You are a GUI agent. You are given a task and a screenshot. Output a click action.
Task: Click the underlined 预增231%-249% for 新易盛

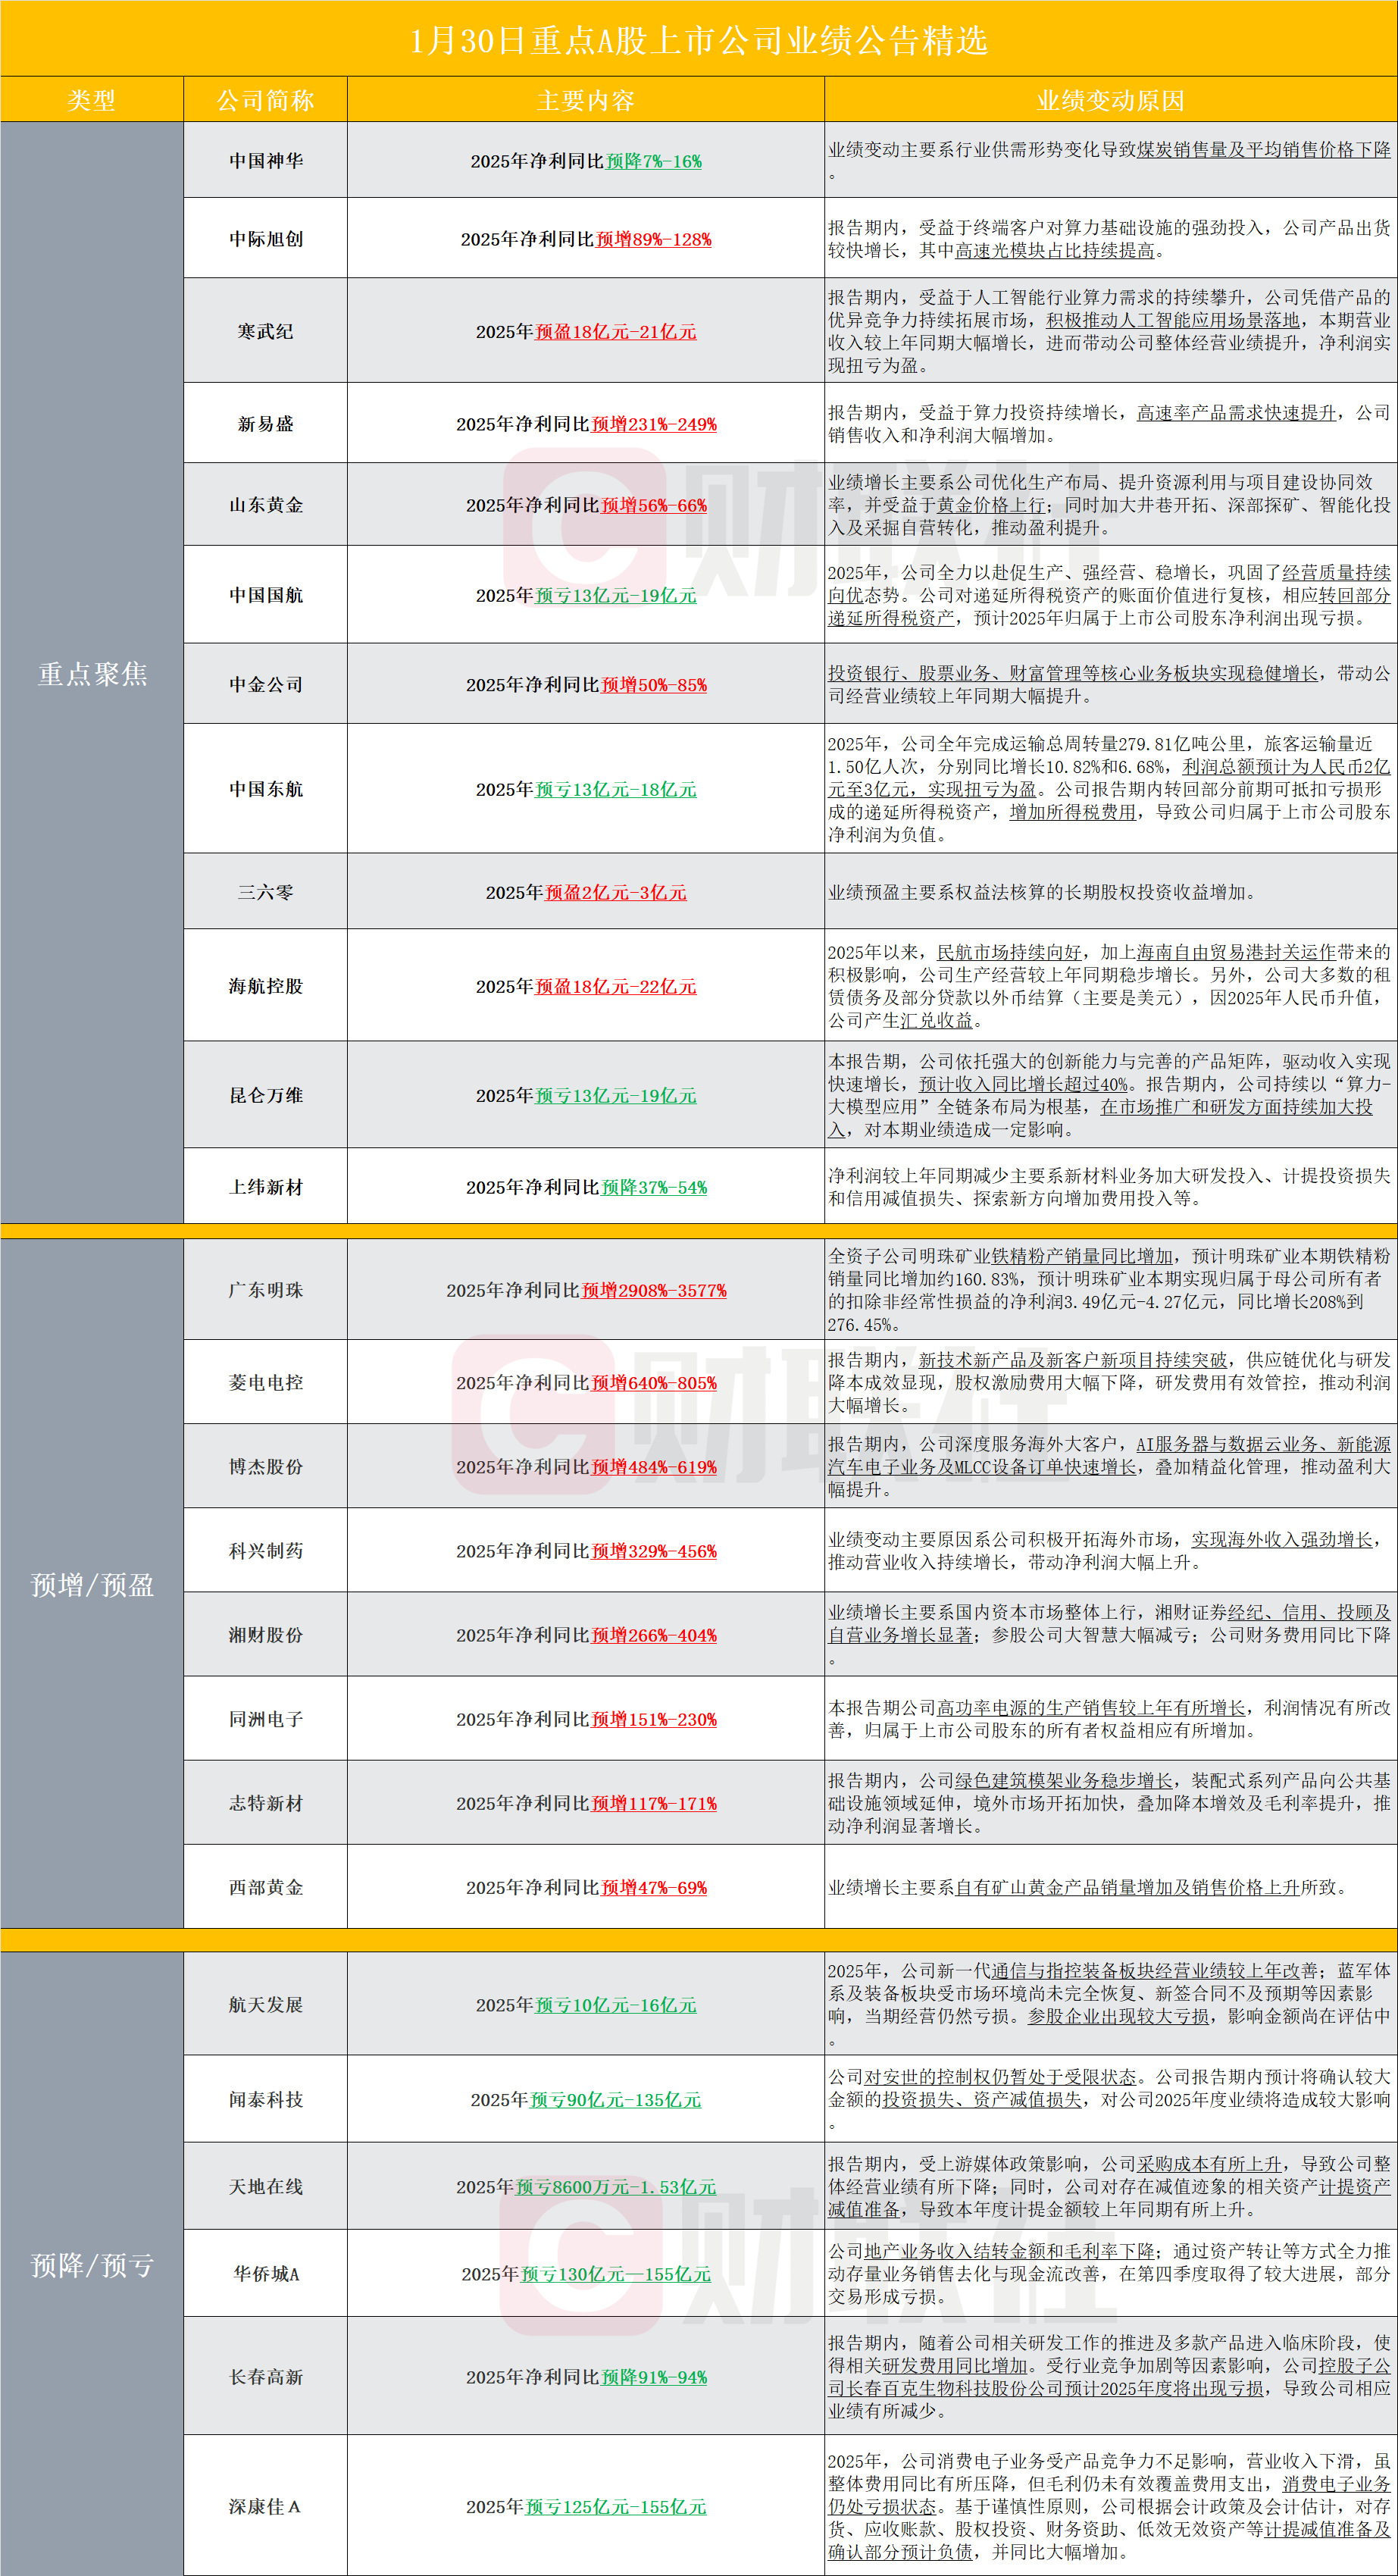[653, 425]
